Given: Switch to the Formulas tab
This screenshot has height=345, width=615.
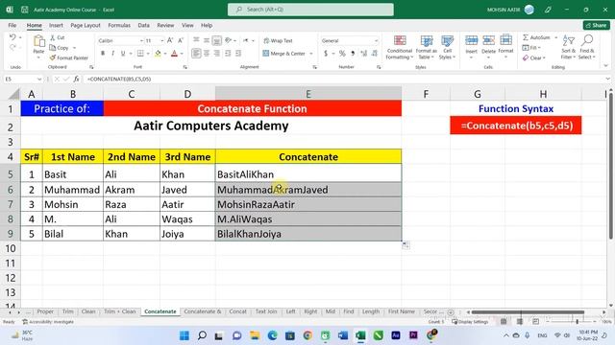Looking at the screenshot, I should [x=119, y=26].
